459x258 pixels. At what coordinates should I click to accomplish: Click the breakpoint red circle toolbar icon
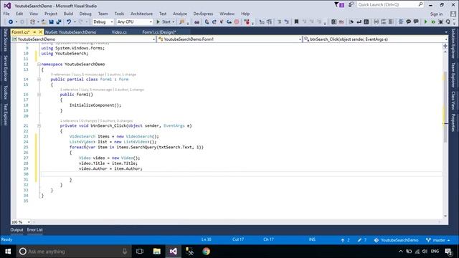tap(237, 22)
